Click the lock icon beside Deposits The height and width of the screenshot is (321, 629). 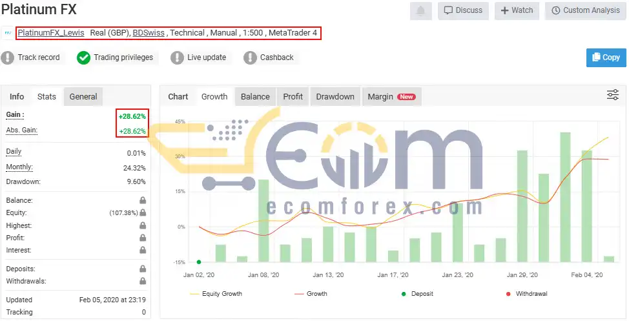143,269
